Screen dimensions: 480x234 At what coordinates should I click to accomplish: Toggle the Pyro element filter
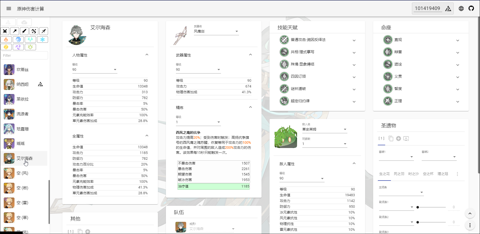6,39
